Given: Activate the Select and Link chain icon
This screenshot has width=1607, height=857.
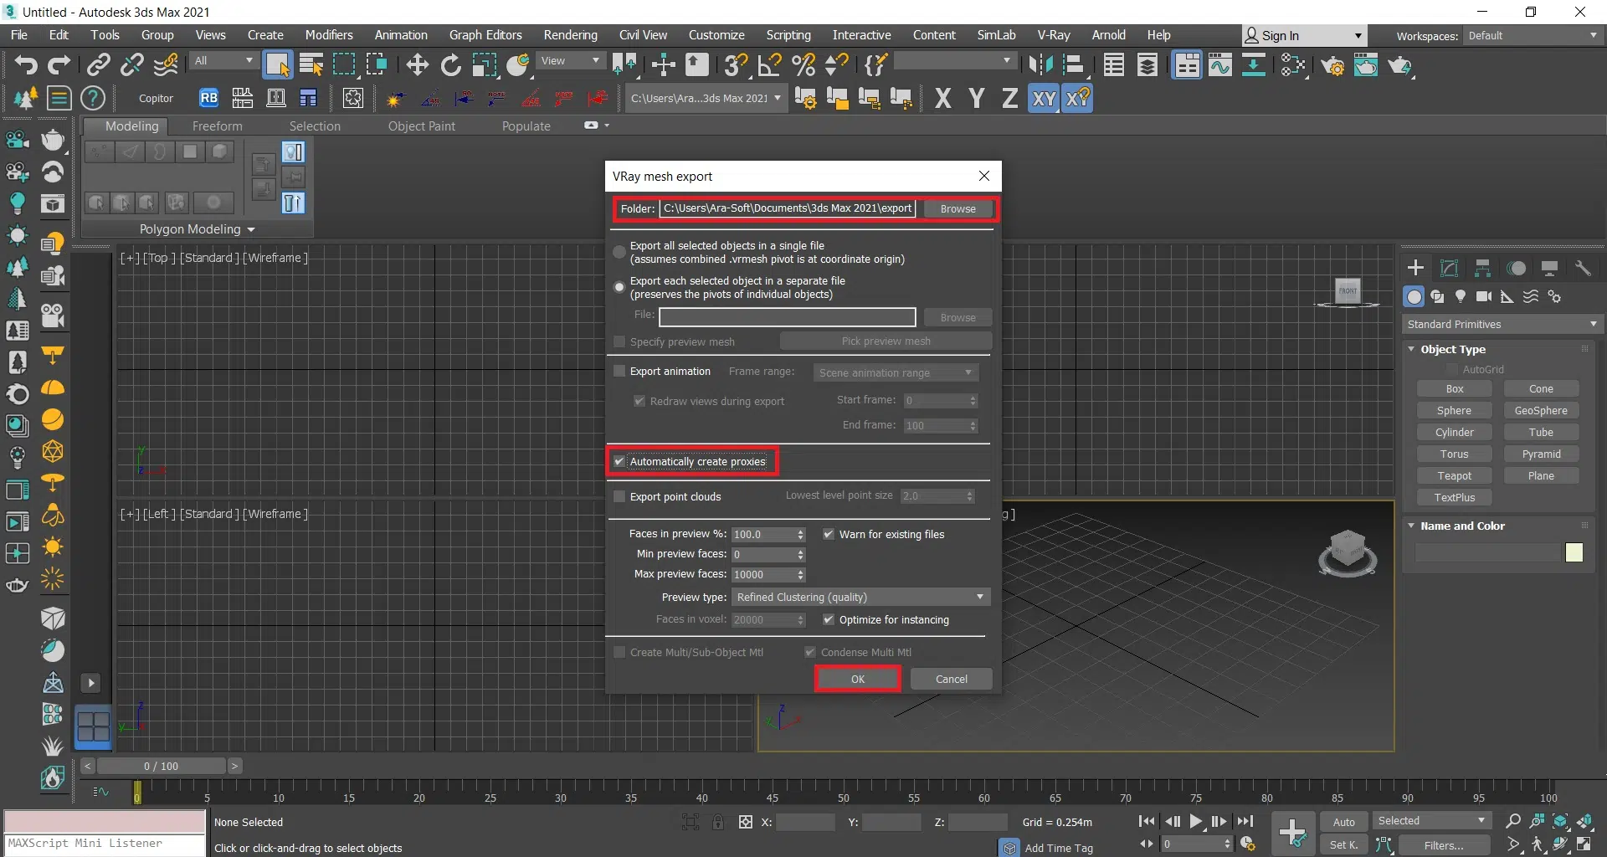Looking at the screenshot, I should click(99, 65).
